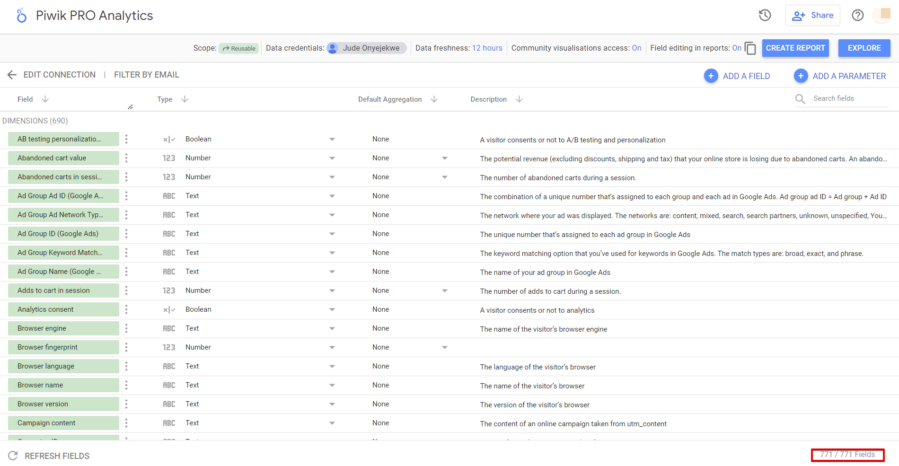Open the user avatar profile icon
The width and height of the screenshot is (899, 466).
pyautogui.click(x=881, y=15)
